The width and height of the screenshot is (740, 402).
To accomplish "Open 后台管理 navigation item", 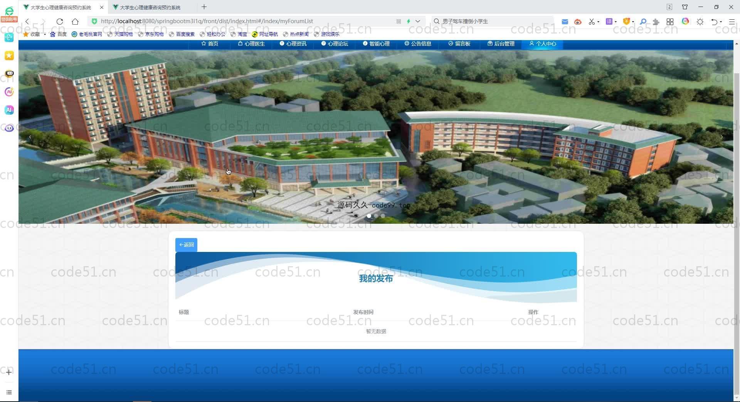I will (x=501, y=44).
